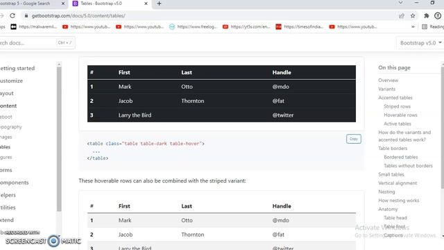Expand Forms sidebar section
The image size is (444, 250).
pyautogui.click(x=6, y=170)
